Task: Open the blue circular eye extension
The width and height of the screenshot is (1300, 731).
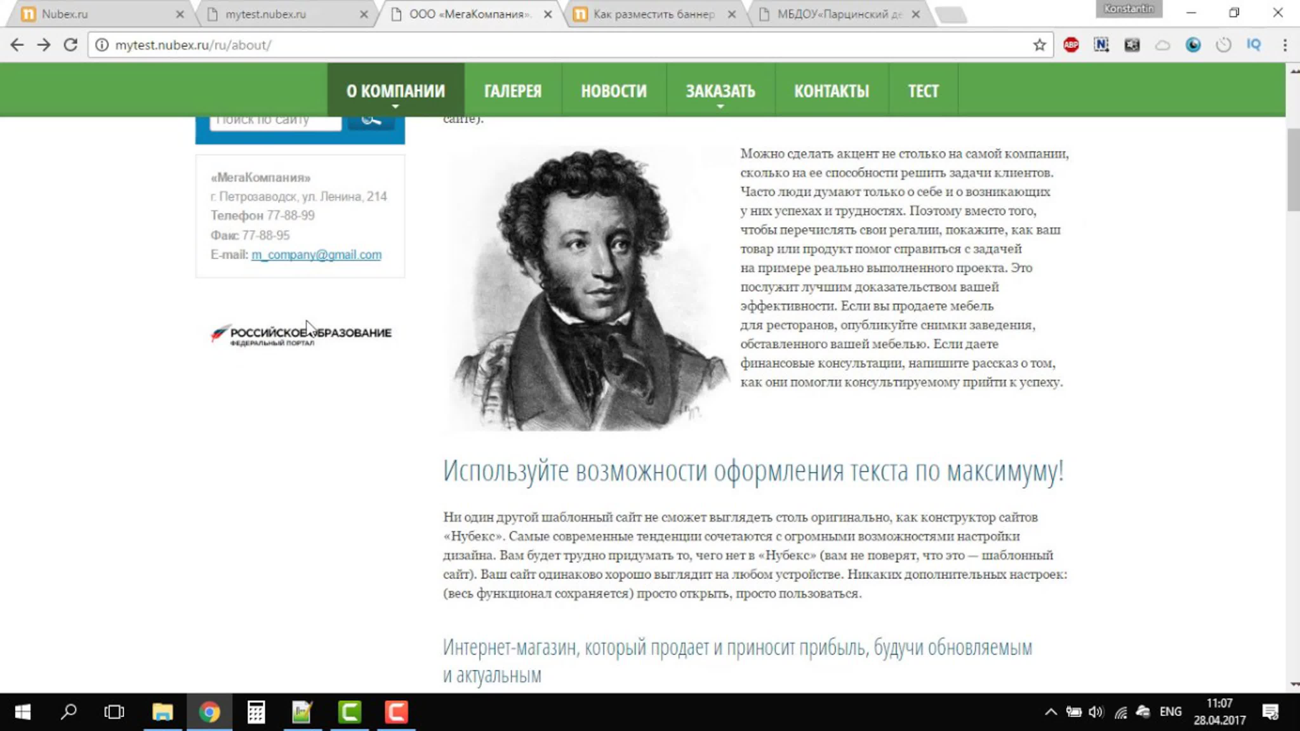Action: (1193, 45)
